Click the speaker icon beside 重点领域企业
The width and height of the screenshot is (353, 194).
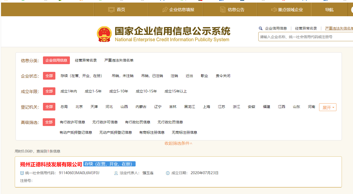click(274, 10)
